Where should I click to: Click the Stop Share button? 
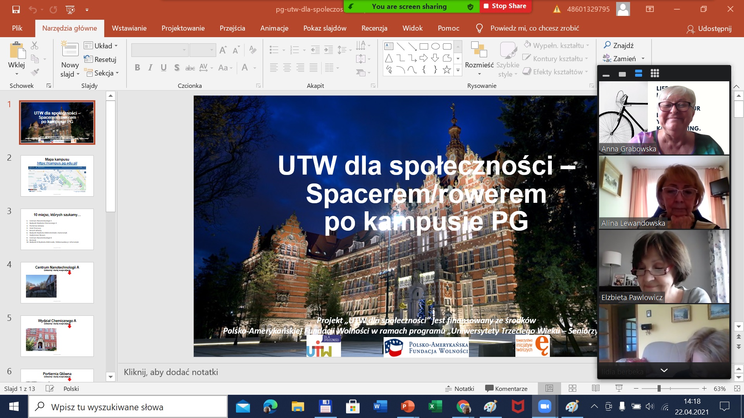click(x=505, y=6)
